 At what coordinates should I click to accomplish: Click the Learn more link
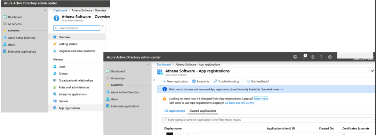[x=261, y=98]
